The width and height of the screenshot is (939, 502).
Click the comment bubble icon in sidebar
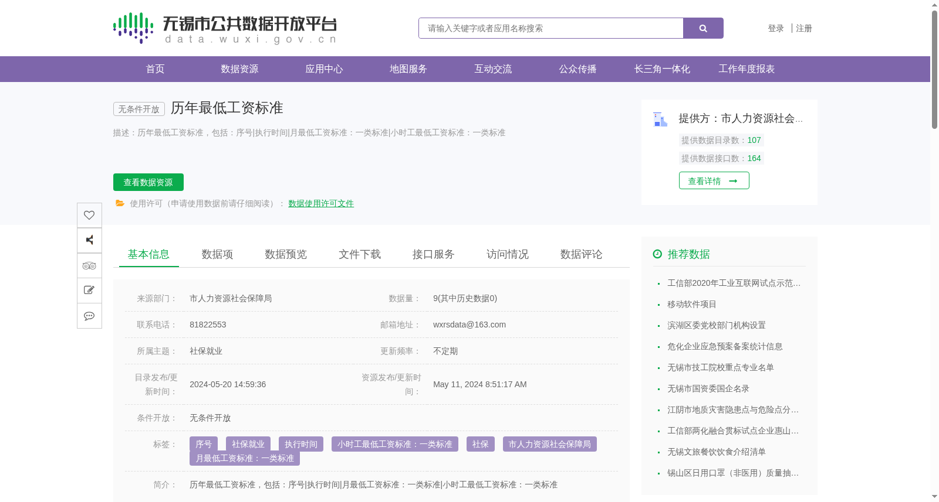pos(89,316)
